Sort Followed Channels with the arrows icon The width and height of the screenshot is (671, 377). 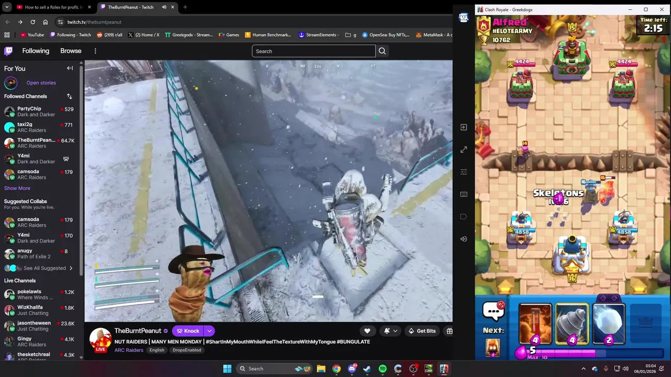pyautogui.click(x=69, y=96)
